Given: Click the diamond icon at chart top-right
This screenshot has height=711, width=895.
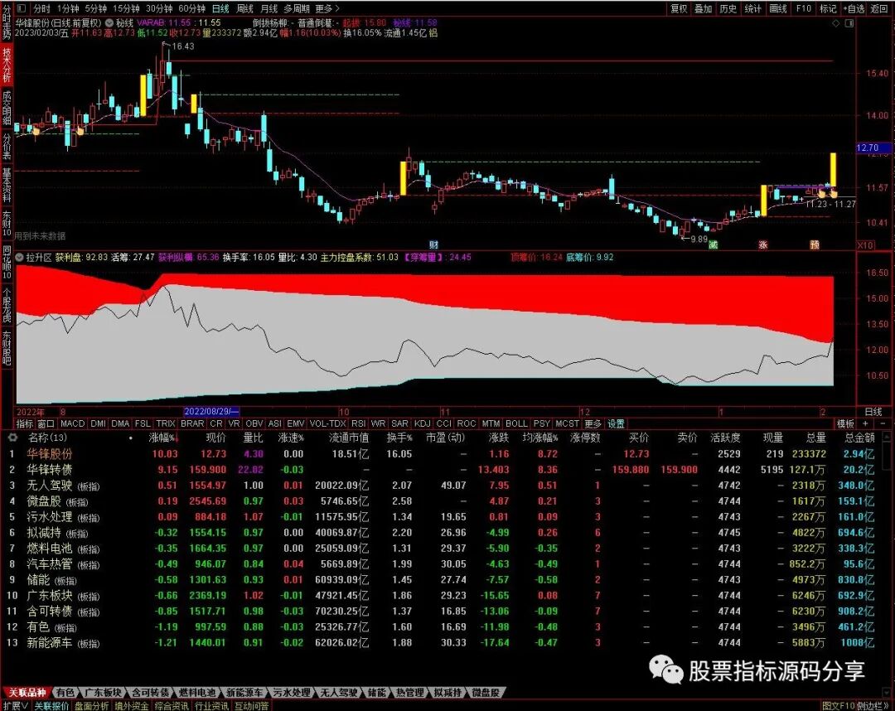Looking at the screenshot, I should point(835,23).
